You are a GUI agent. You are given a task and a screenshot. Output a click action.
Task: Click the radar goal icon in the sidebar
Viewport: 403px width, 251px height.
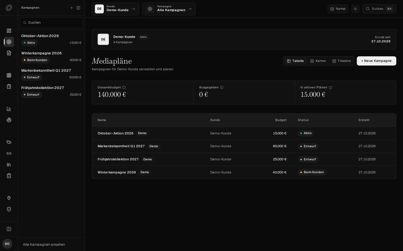coord(9,120)
